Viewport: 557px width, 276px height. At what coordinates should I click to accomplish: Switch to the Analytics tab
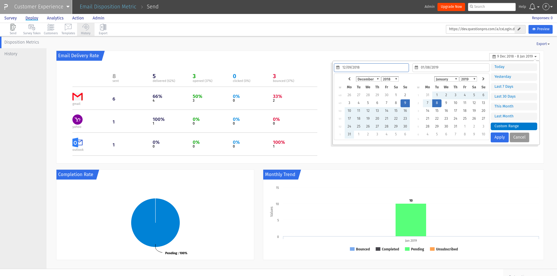point(55,18)
